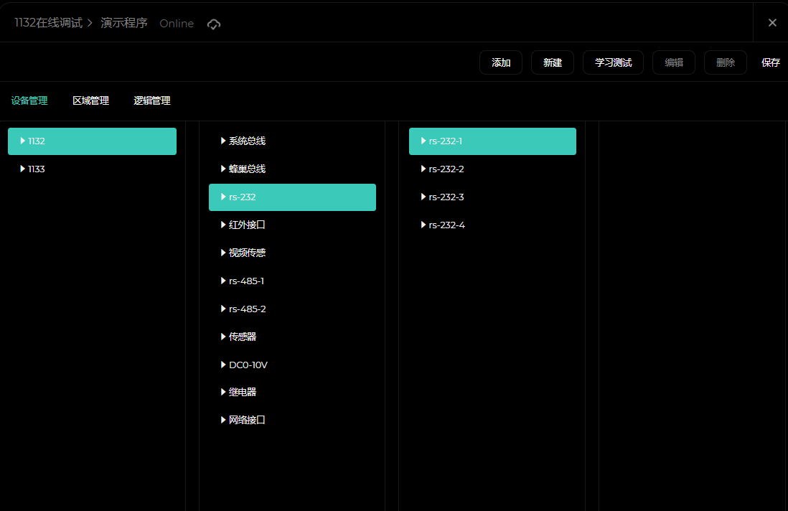Expand the rs-485-2 arrow
The width and height of the screenshot is (788, 511).
pos(223,309)
